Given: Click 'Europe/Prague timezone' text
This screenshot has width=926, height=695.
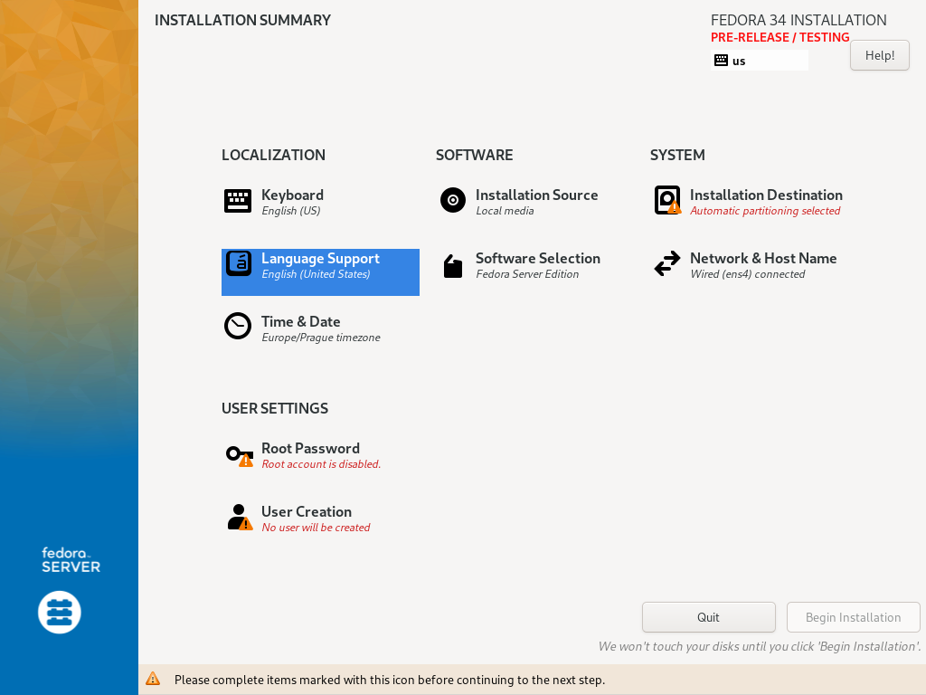Looking at the screenshot, I should [x=321, y=338].
